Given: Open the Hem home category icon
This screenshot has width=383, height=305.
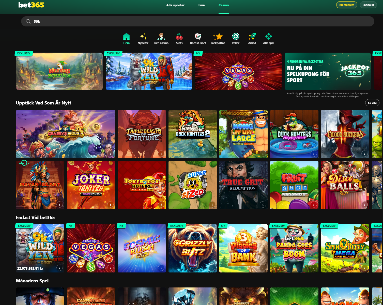Looking at the screenshot, I should click(x=126, y=37).
